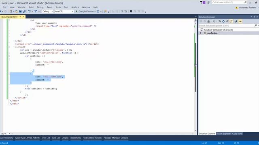Expand the conFusion project node
This screenshot has height=145, width=259.
[201, 33]
